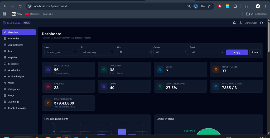Click the browser address bar URL
This screenshot has width=270, height=138.
[50, 6]
